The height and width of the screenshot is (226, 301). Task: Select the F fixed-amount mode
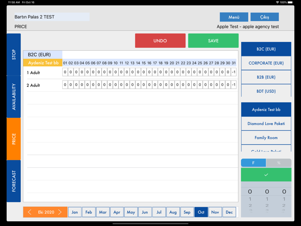click(x=253, y=163)
